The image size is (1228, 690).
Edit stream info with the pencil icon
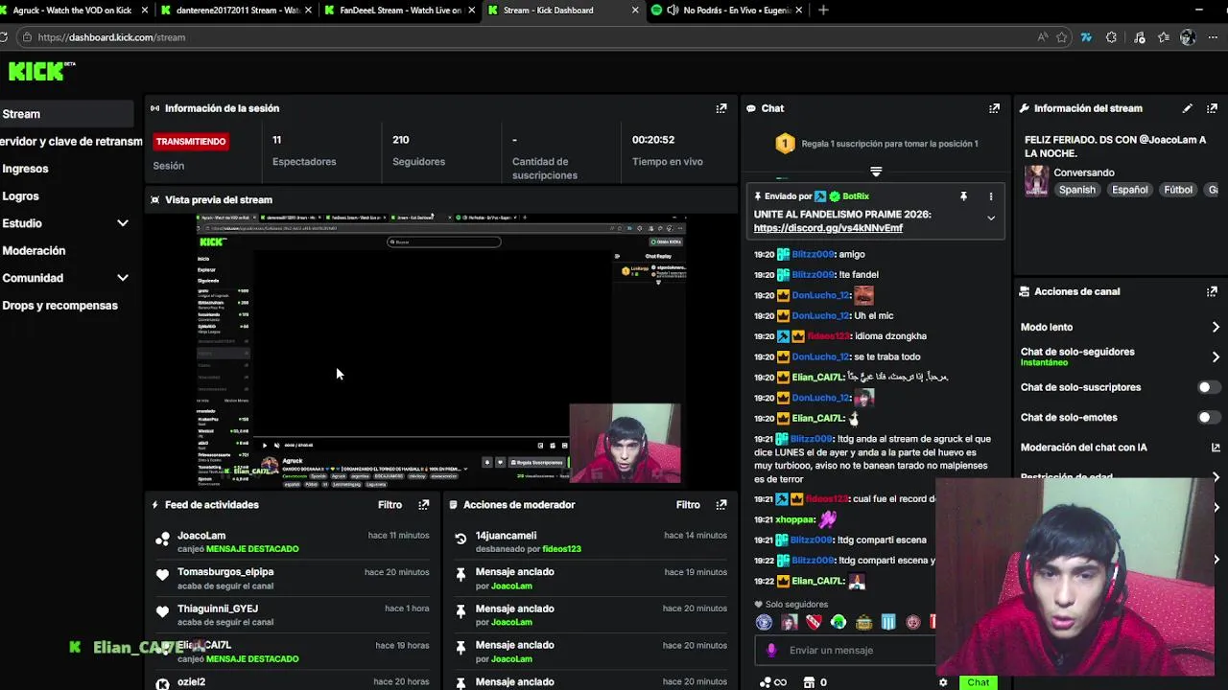1188,108
